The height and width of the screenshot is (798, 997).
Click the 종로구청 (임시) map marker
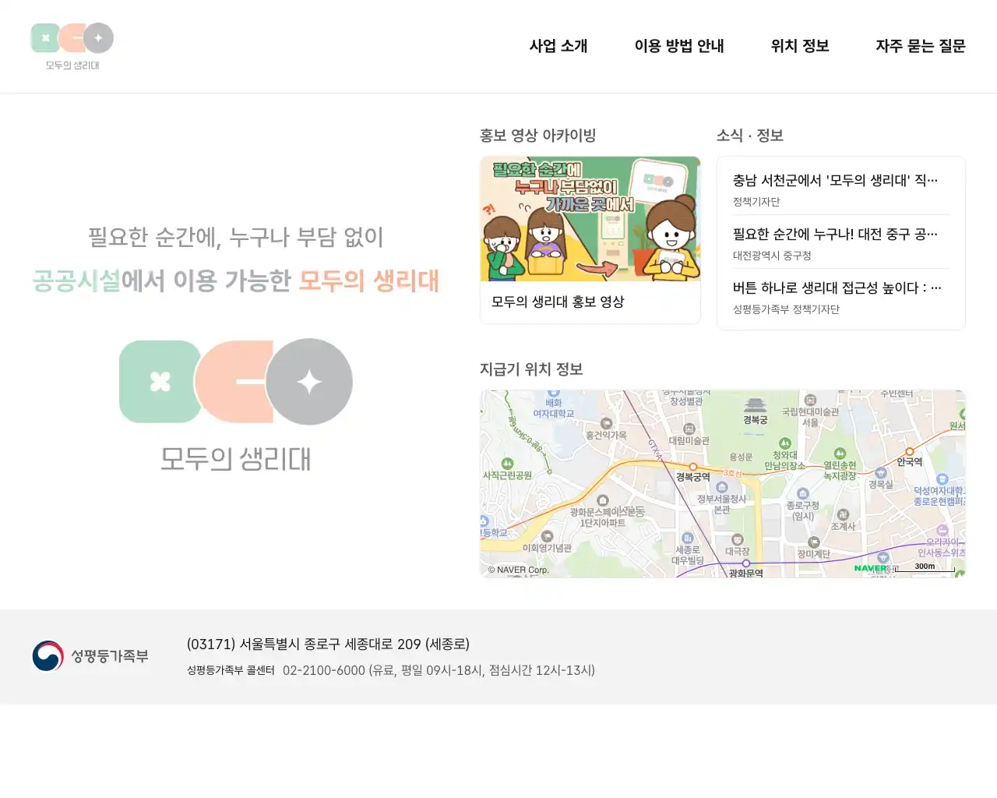[x=803, y=494]
